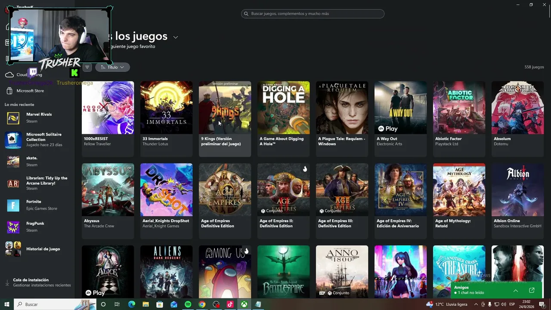
Task: Open Age of Empires III: Definitive Edition cover
Action: pos(342,190)
